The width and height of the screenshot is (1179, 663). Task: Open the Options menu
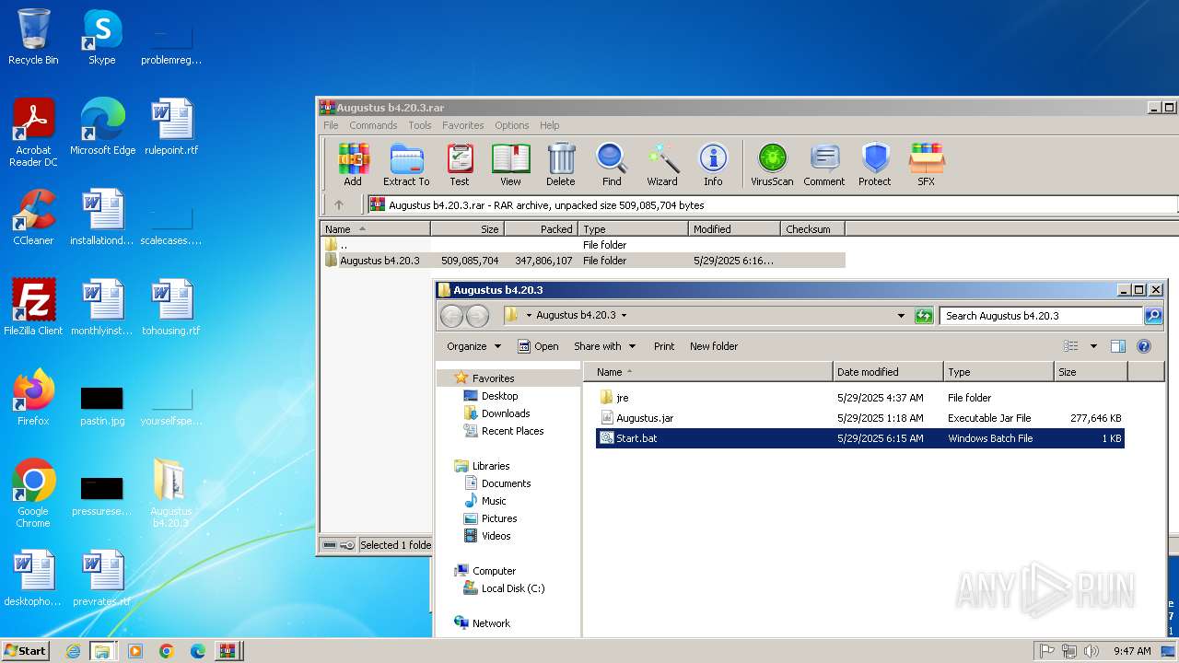tap(511, 125)
